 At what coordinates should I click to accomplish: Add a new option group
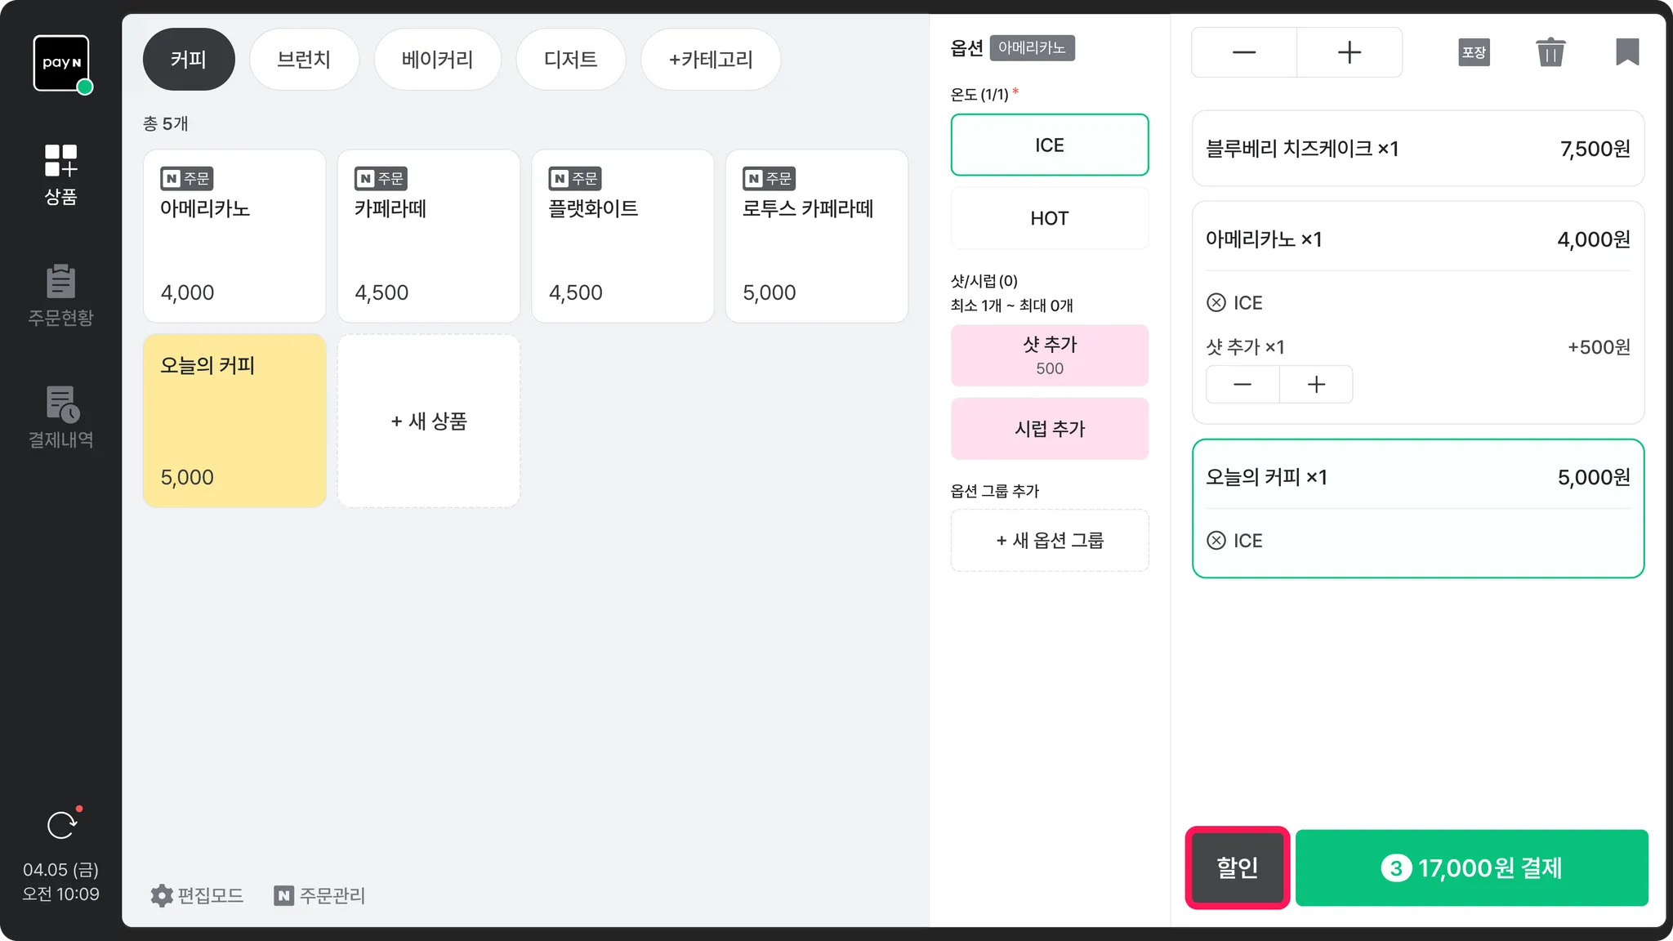tap(1049, 541)
